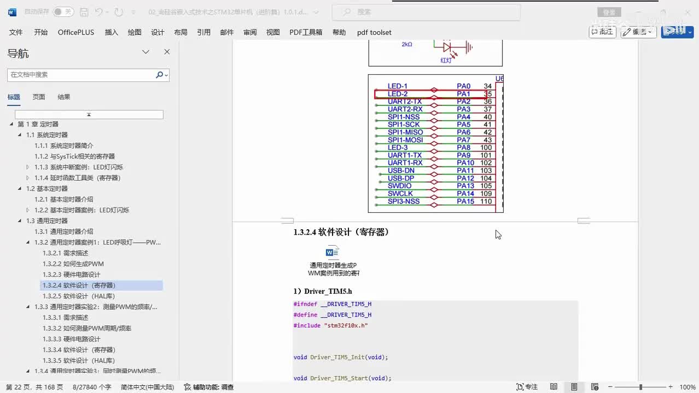The width and height of the screenshot is (699, 393).
Task: Expand 1.1.4 延时函数工具类 heading
Action: [x=28, y=178]
